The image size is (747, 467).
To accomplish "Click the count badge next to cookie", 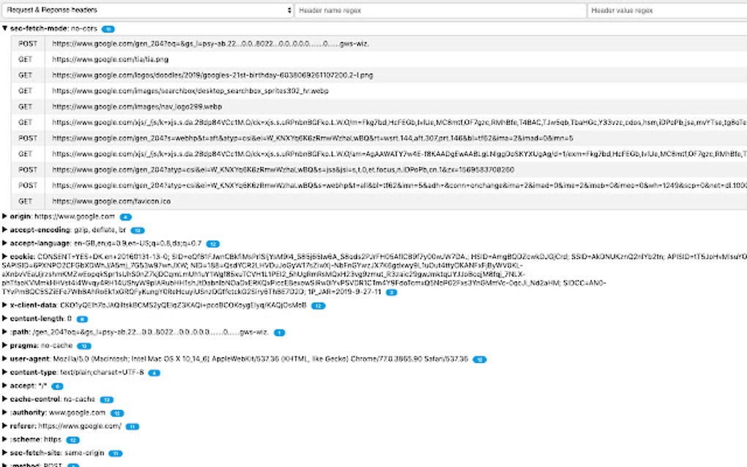I will click(x=393, y=292).
